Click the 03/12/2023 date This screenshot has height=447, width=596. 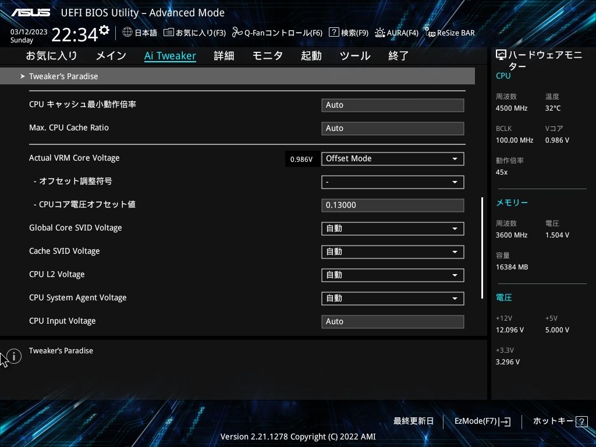click(29, 32)
